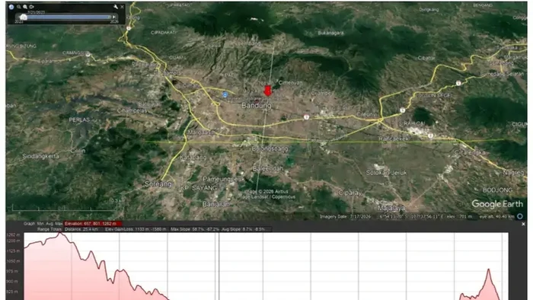Click the Banjaran map label

215,204
